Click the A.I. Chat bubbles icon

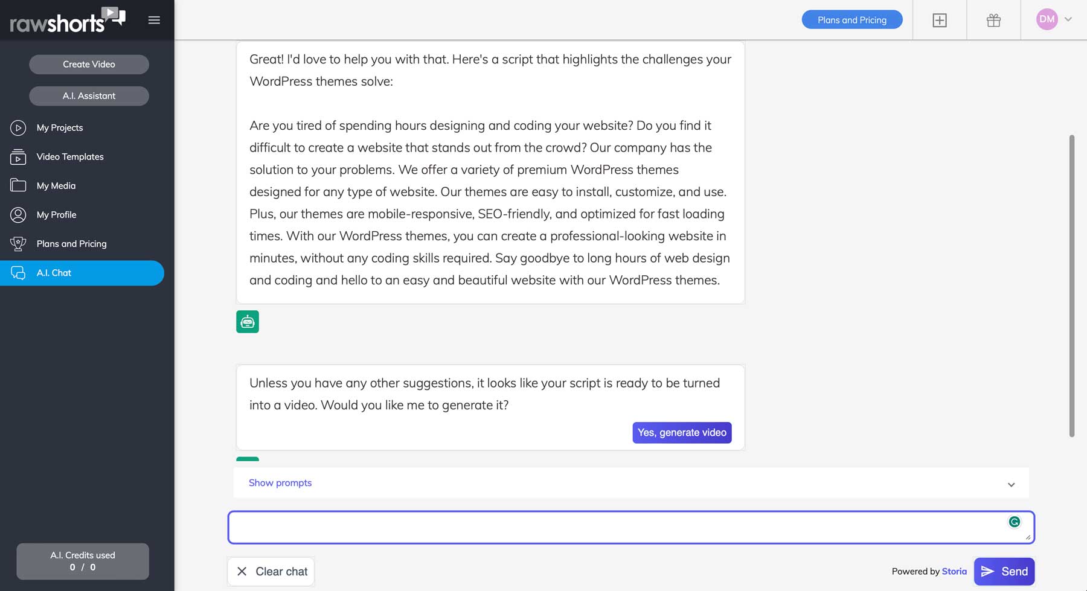(x=18, y=273)
